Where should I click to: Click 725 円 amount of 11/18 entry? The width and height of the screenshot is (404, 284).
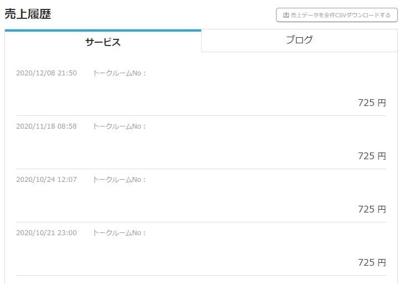tap(372, 156)
